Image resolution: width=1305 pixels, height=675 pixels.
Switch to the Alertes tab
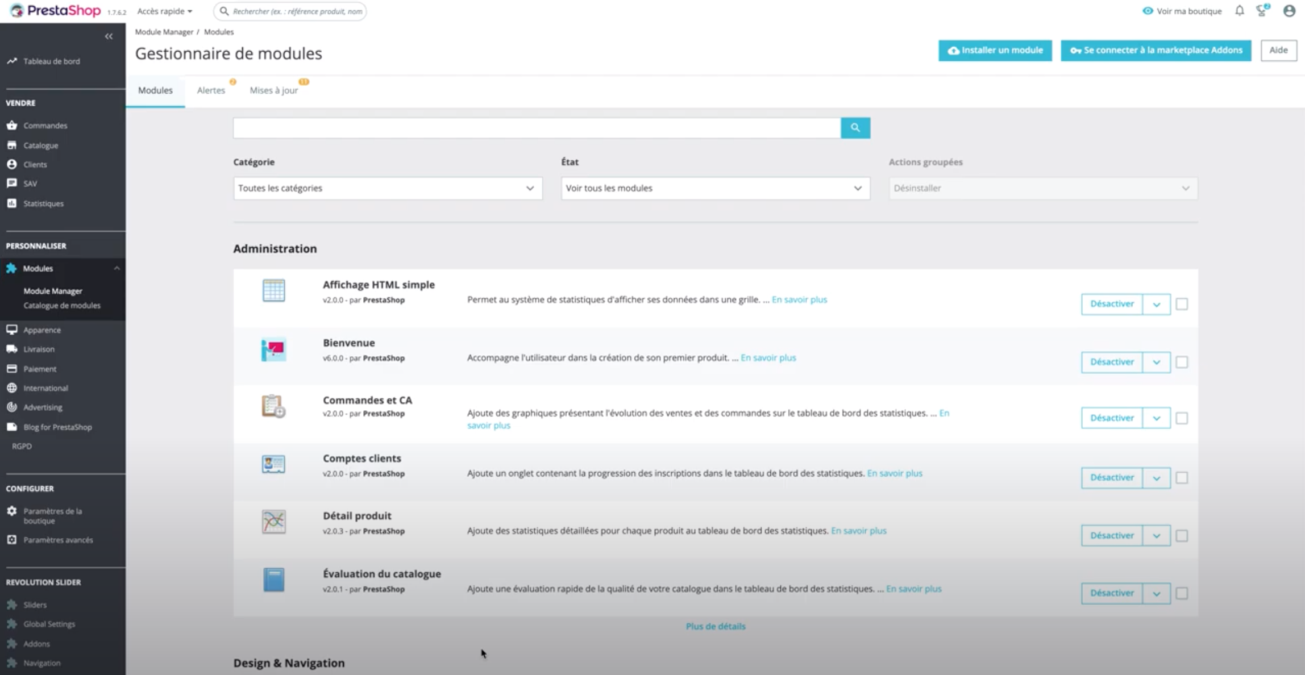click(x=211, y=90)
